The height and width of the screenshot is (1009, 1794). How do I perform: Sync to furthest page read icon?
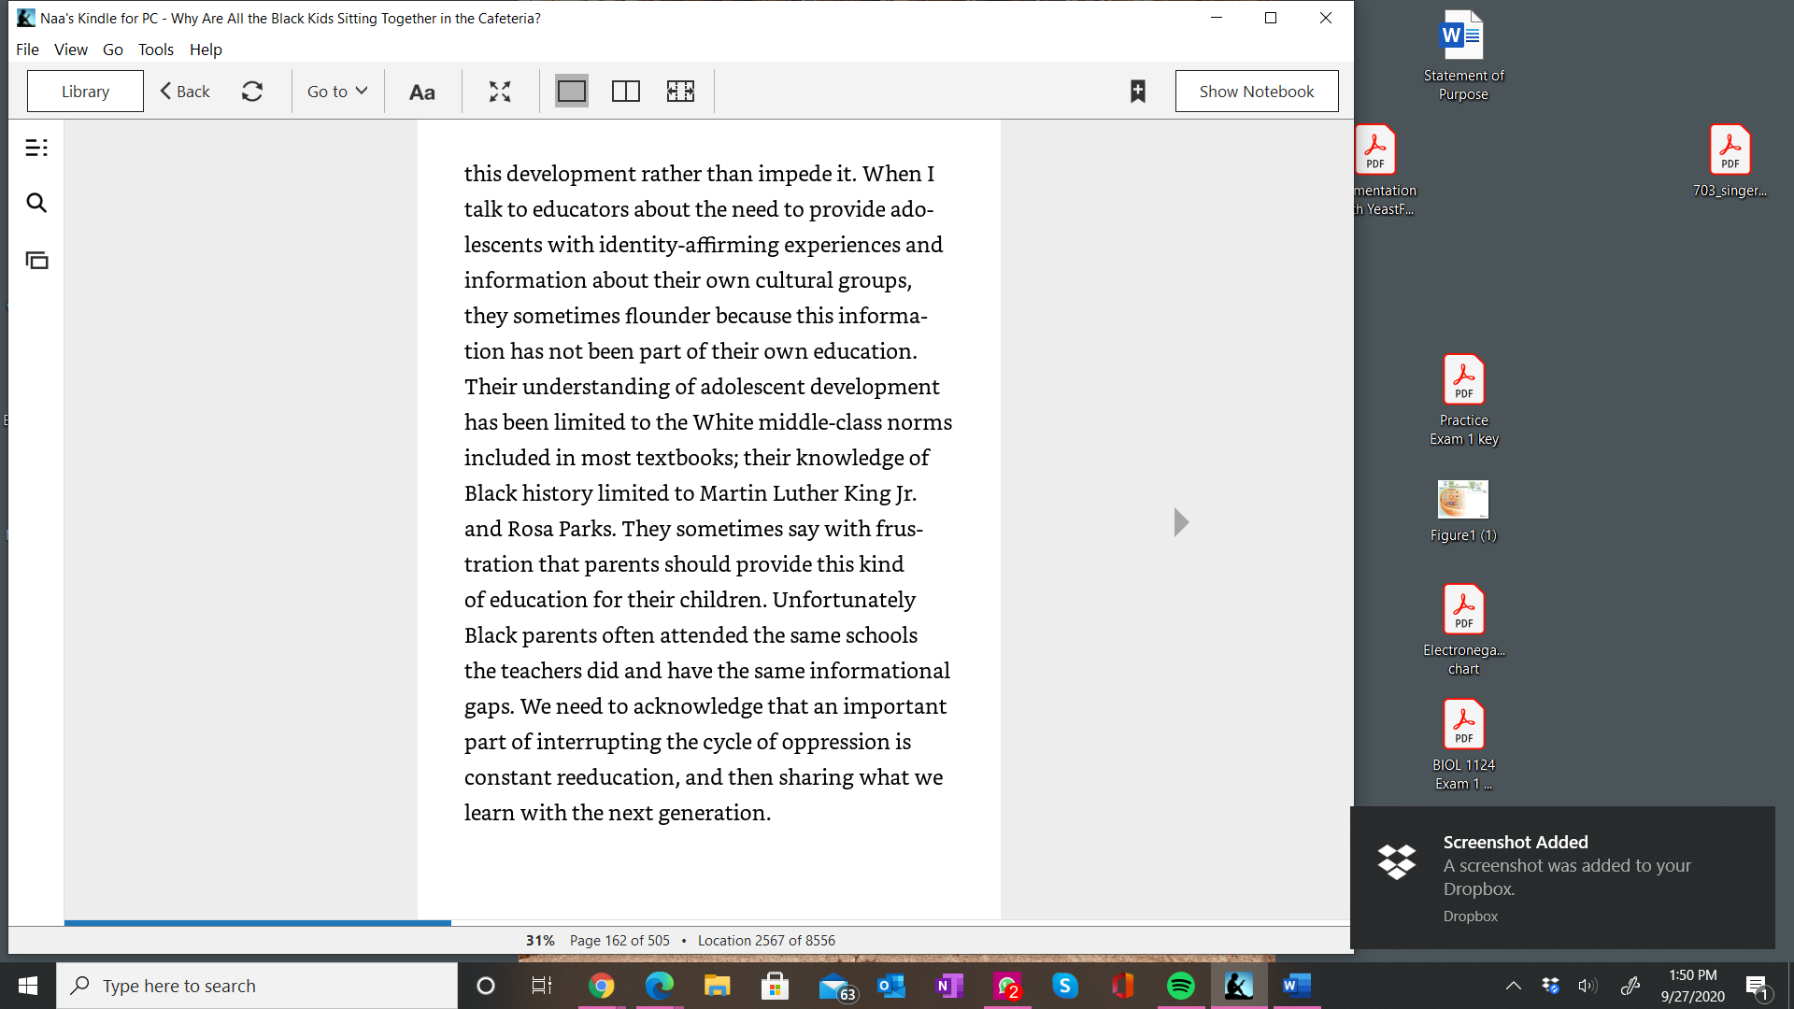pyautogui.click(x=252, y=92)
